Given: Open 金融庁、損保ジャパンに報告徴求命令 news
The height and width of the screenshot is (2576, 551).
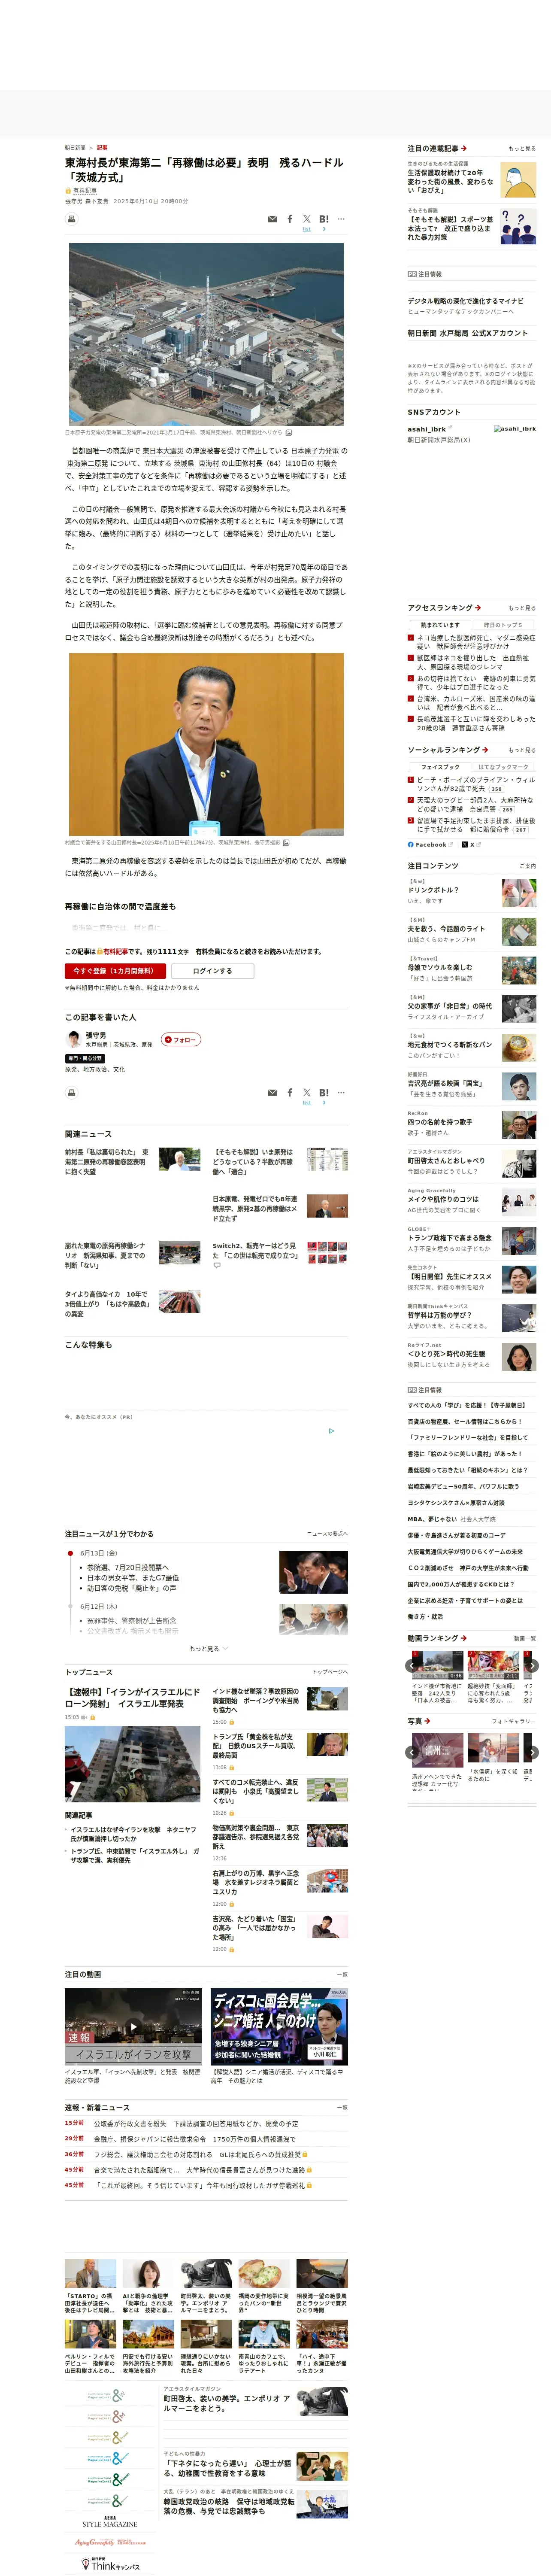Looking at the screenshot, I should (194, 2138).
